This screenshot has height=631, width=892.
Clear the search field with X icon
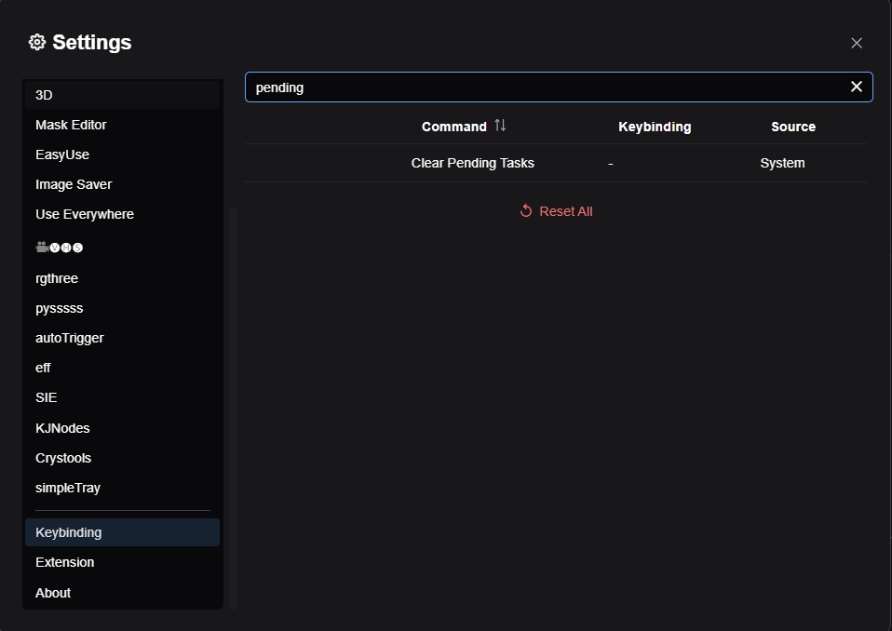coord(857,87)
